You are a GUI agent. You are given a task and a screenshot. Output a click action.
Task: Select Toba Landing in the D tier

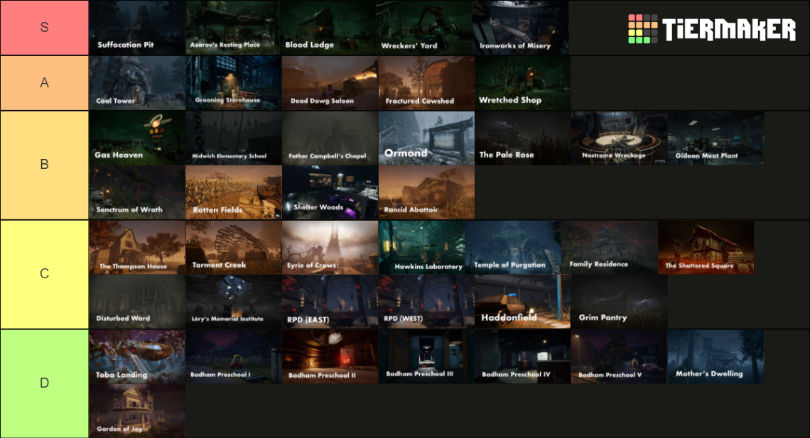click(x=136, y=356)
